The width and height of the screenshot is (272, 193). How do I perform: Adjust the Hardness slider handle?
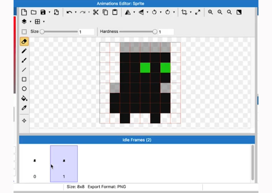(x=155, y=32)
